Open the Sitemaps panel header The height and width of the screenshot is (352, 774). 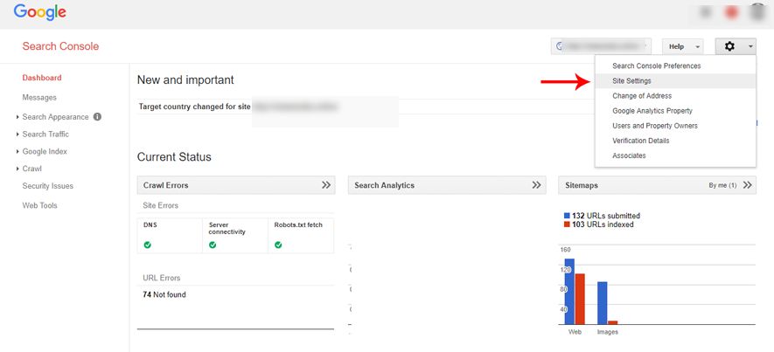coord(657,185)
